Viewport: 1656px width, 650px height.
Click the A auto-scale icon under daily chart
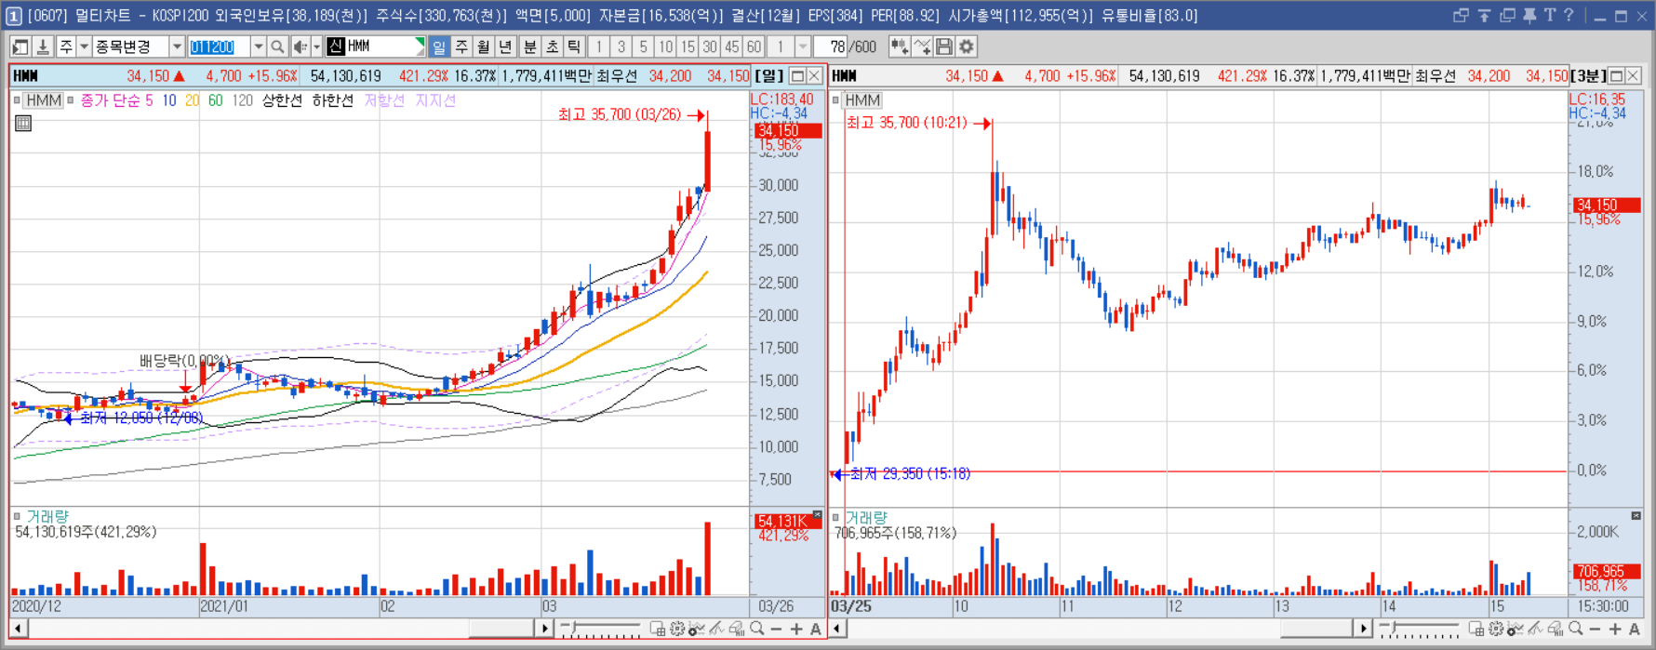[x=816, y=630]
